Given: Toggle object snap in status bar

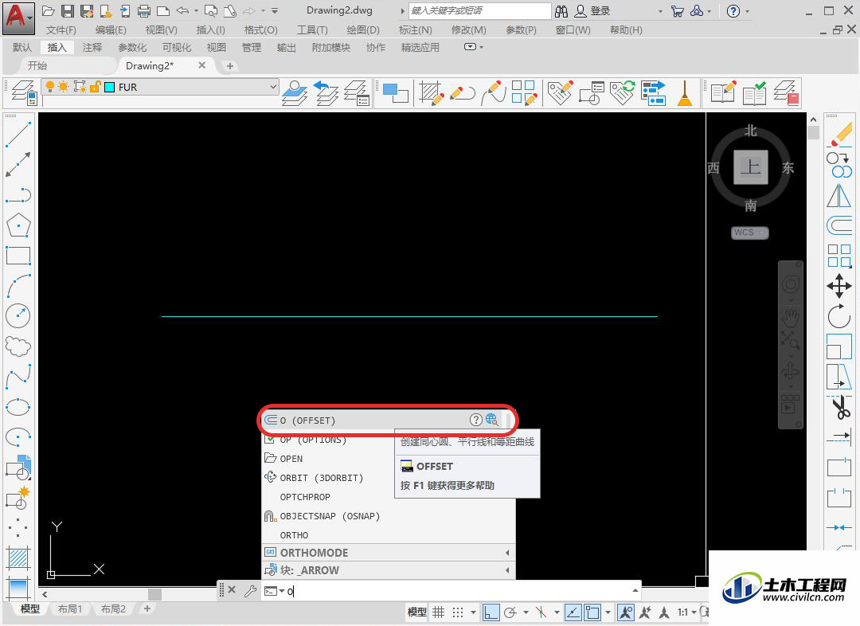Looking at the screenshot, I should [x=592, y=612].
